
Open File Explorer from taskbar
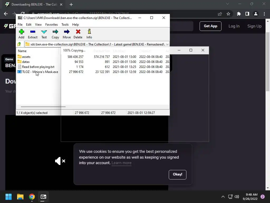20,197
